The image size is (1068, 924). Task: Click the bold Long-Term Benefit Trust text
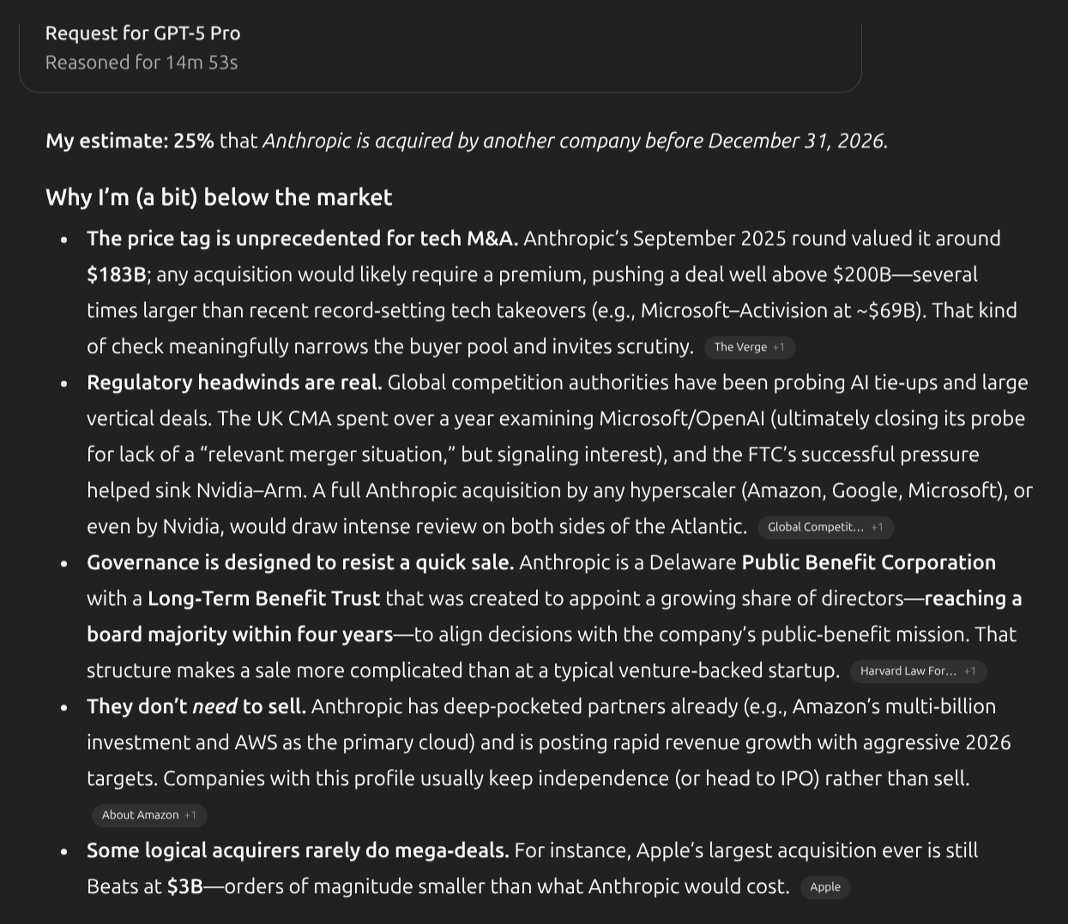pyautogui.click(x=263, y=598)
